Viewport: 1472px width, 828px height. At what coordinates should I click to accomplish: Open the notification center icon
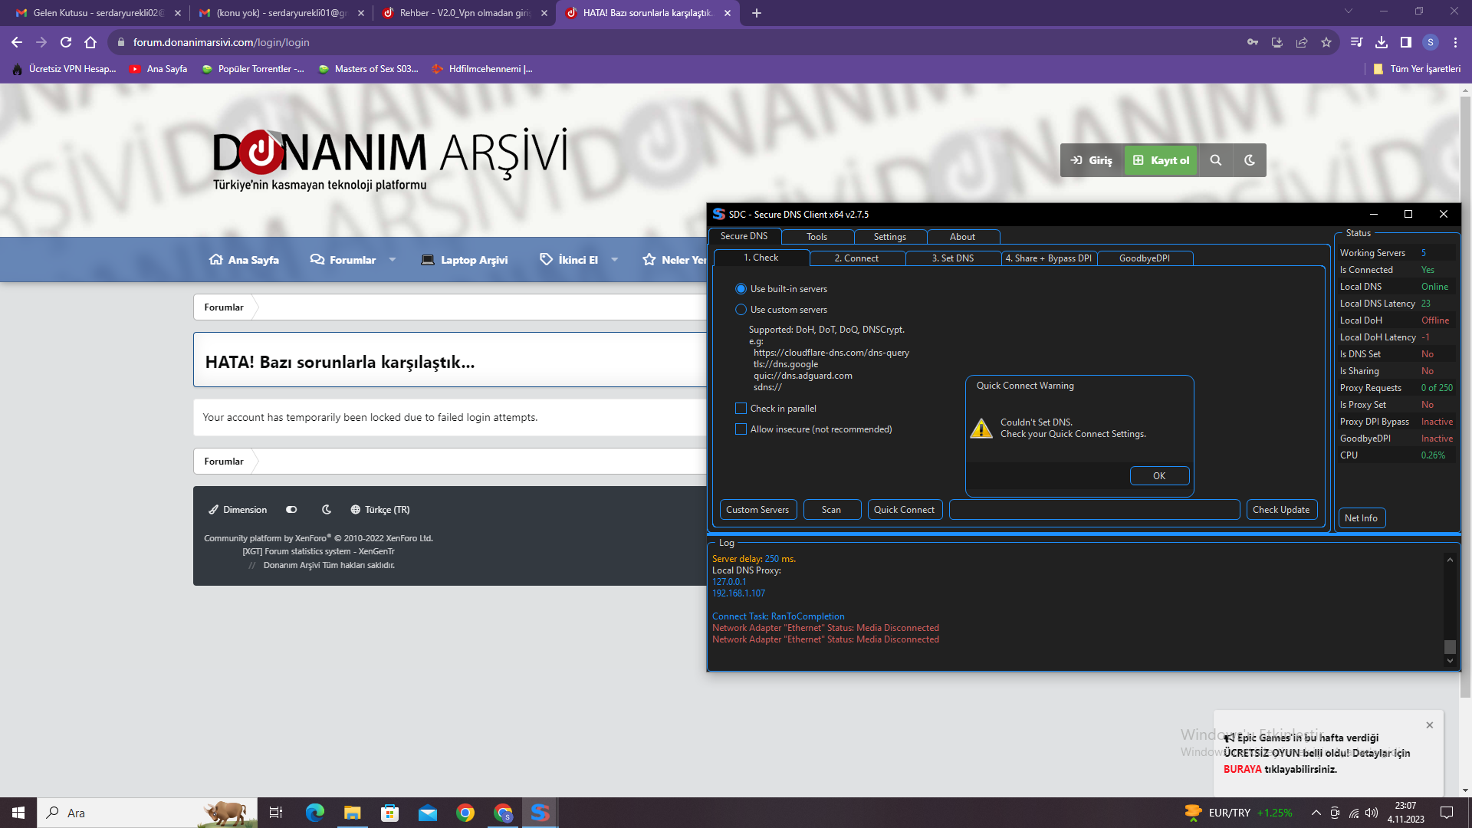(x=1447, y=813)
